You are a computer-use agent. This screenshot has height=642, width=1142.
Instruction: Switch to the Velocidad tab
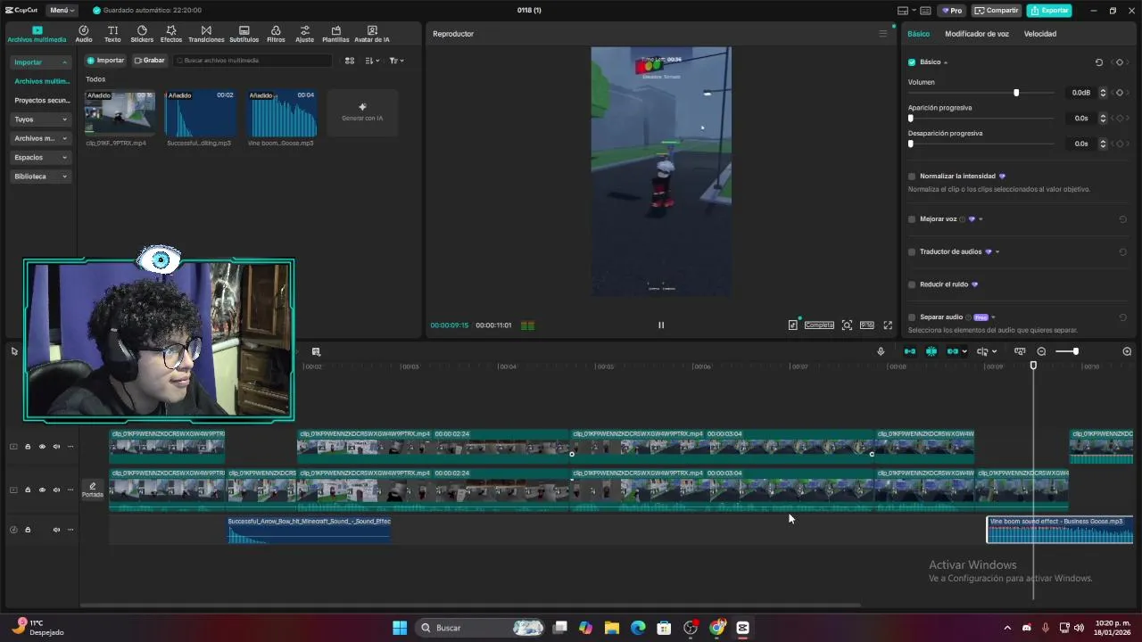coord(1040,34)
